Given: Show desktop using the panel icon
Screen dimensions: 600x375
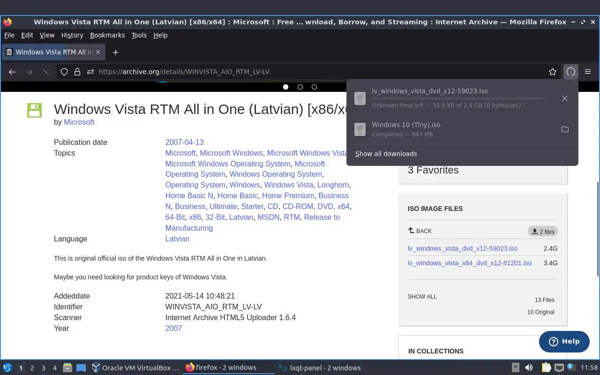Looking at the screenshot, I should (81, 368).
